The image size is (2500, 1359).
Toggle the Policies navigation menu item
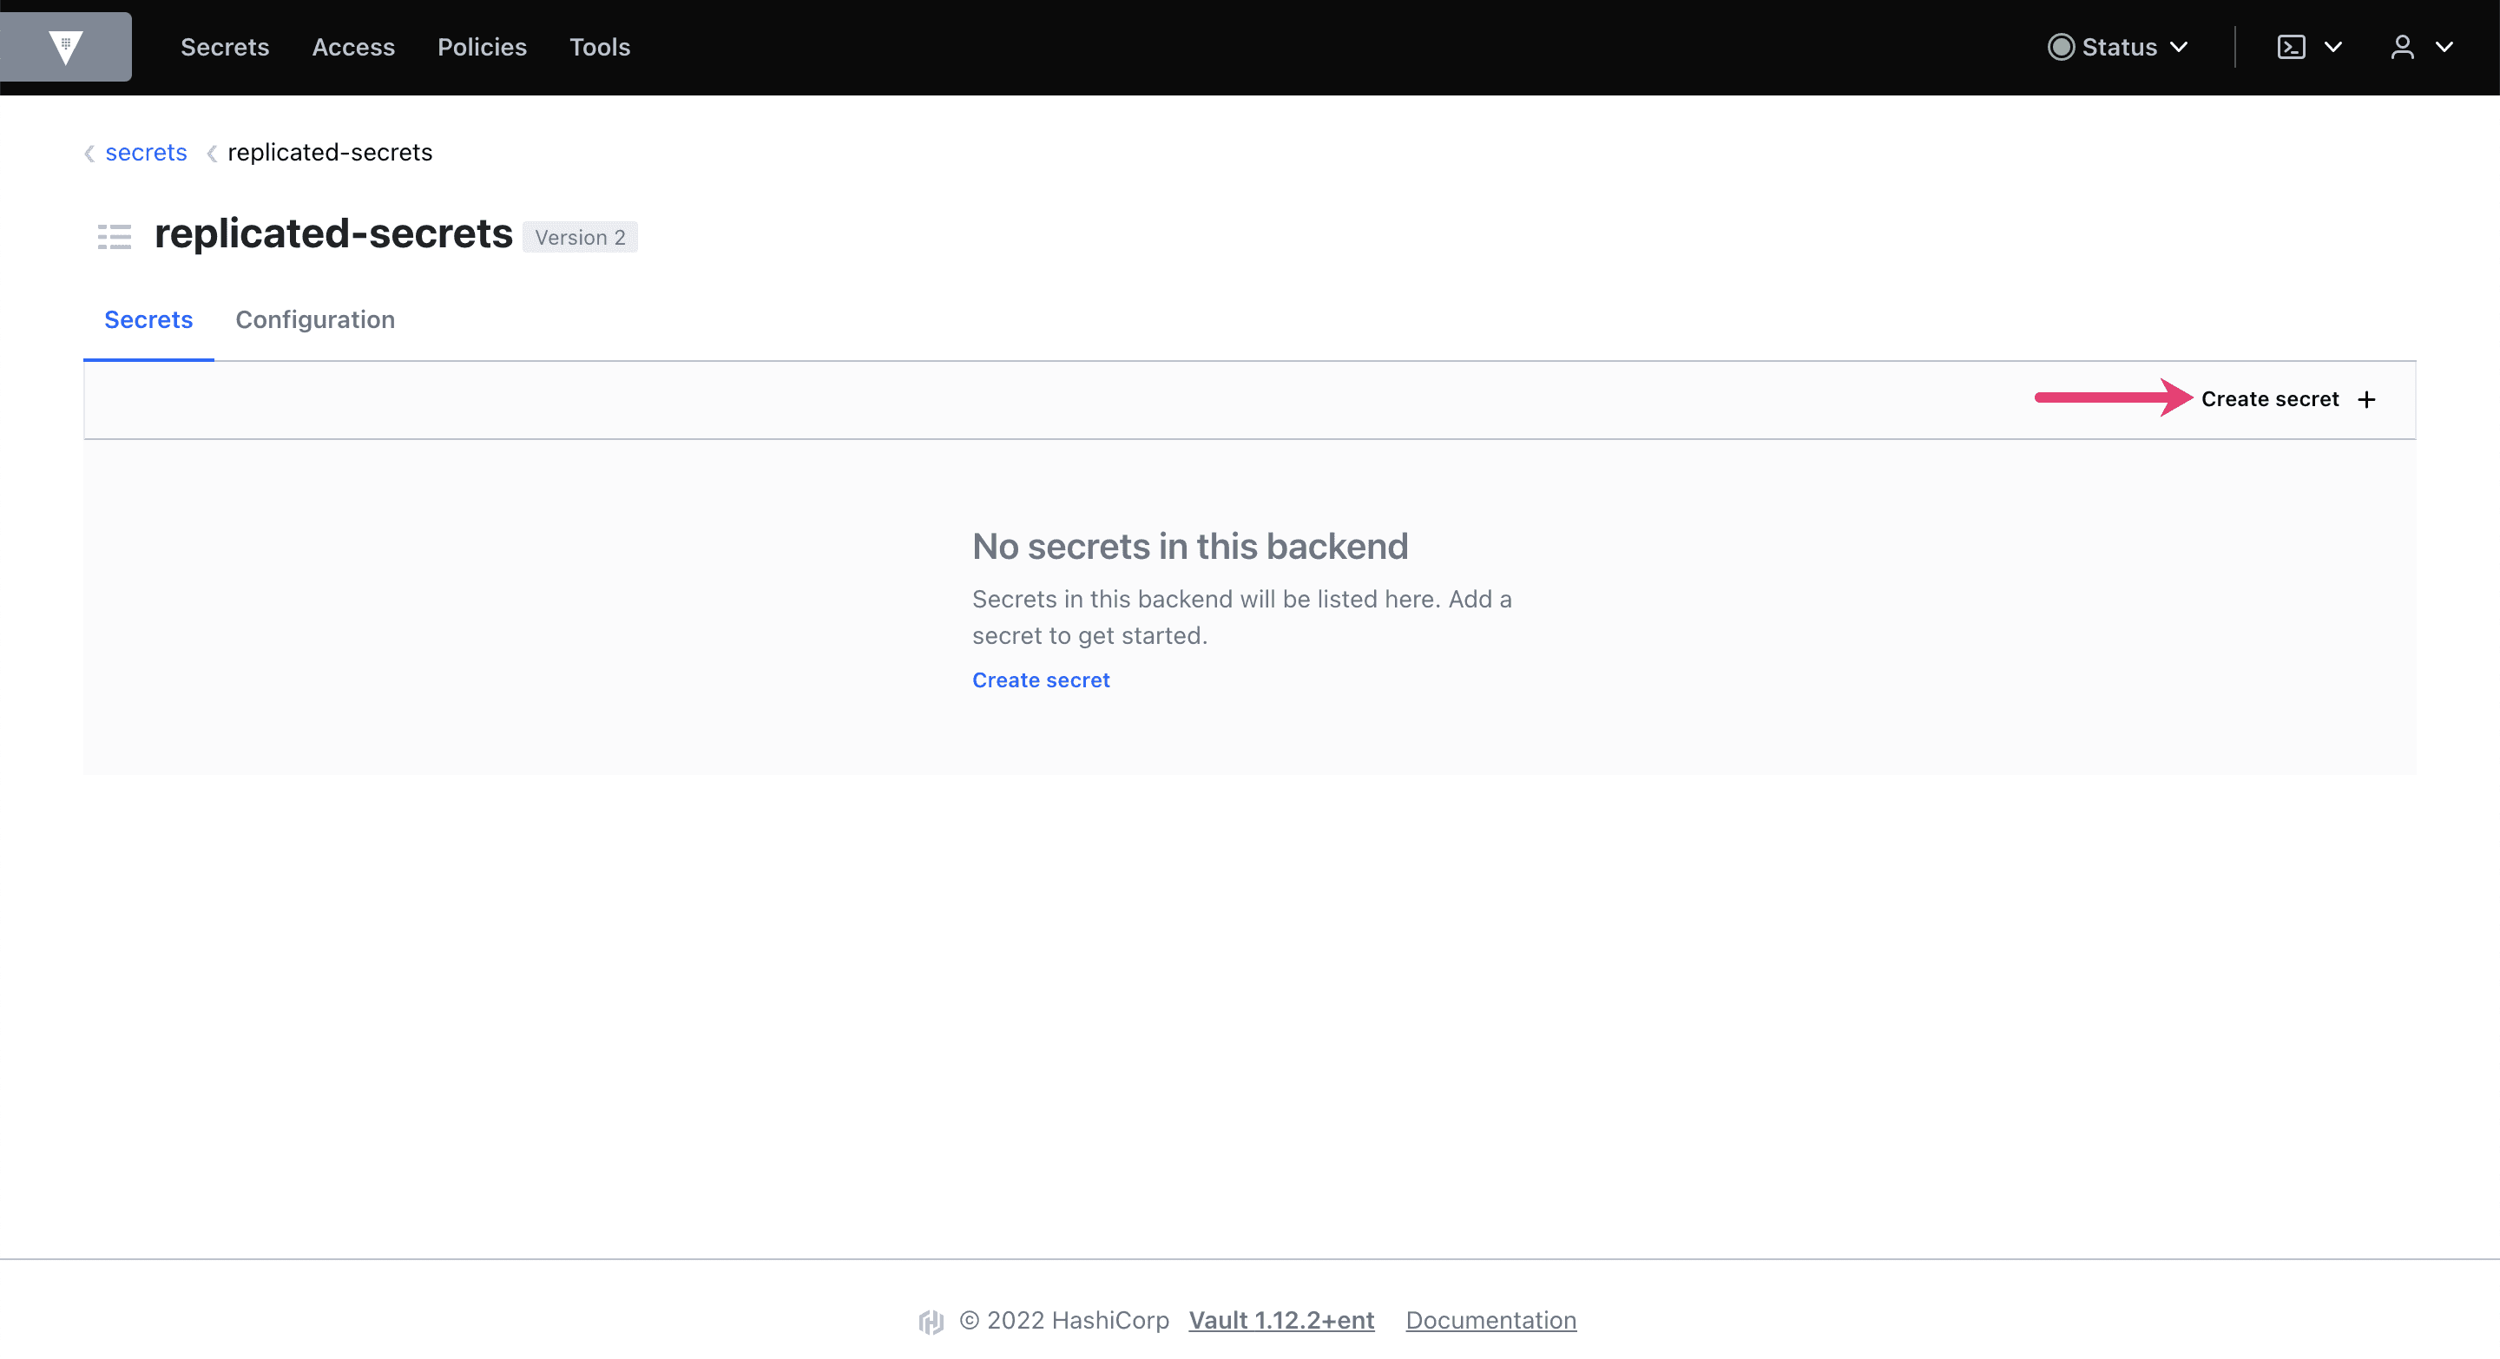pos(480,47)
